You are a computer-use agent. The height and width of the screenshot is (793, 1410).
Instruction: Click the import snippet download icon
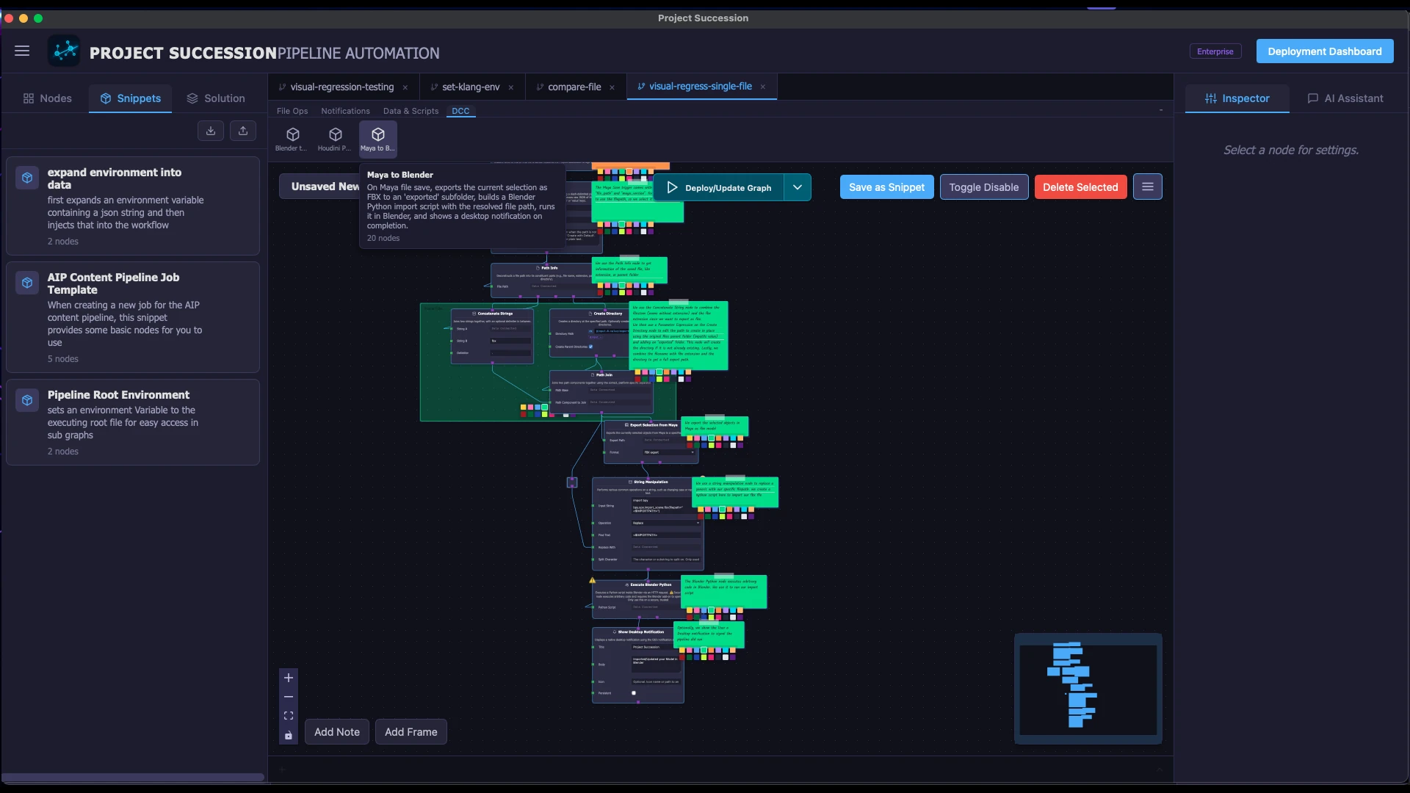coord(211,131)
